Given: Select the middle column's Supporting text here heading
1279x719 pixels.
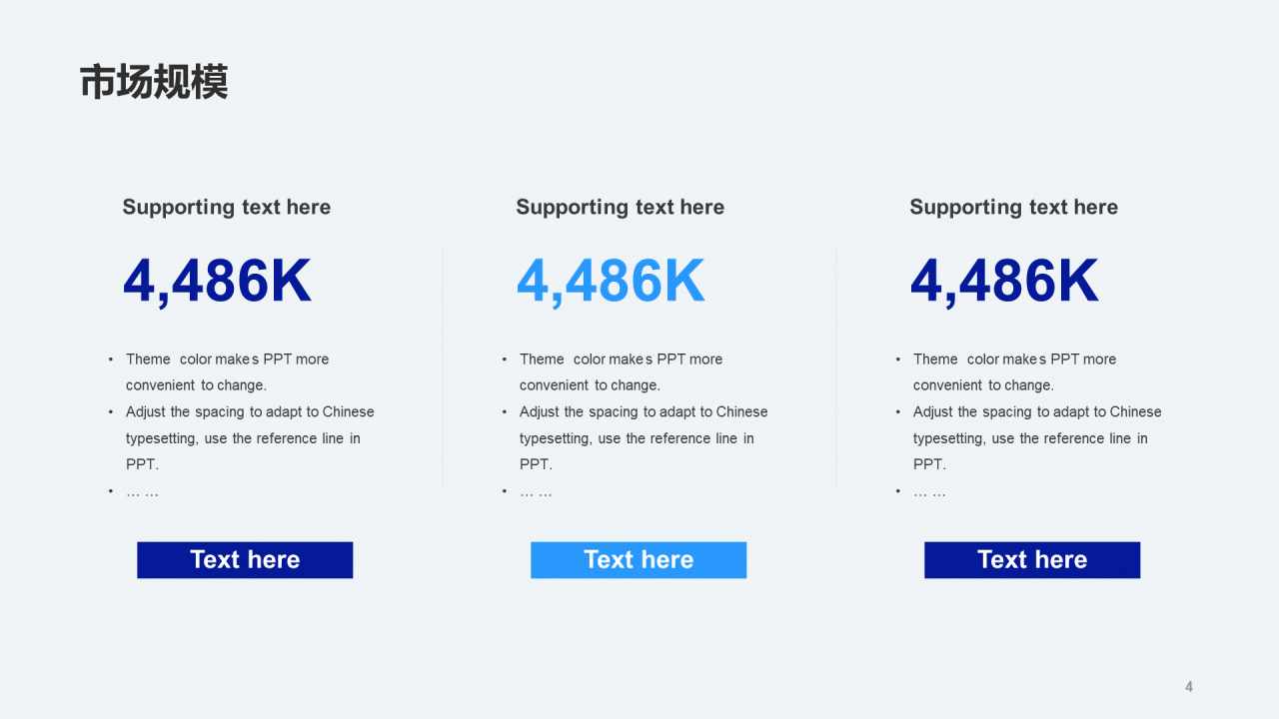Looking at the screenshot, I should pos(621,208).
